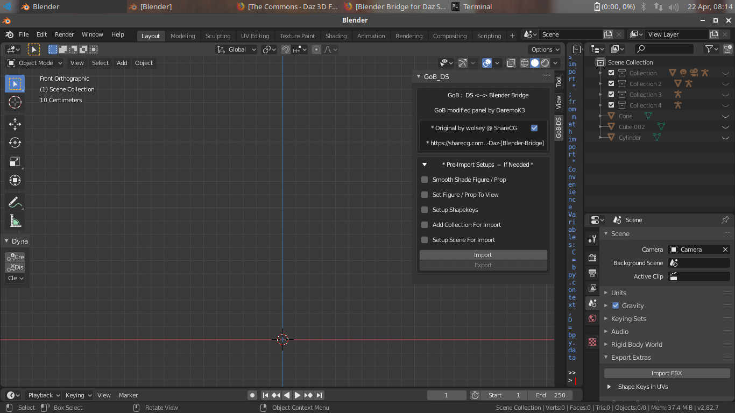Open the Texture properties tab icon
This screenshot has width=735, height=413.
592,342
